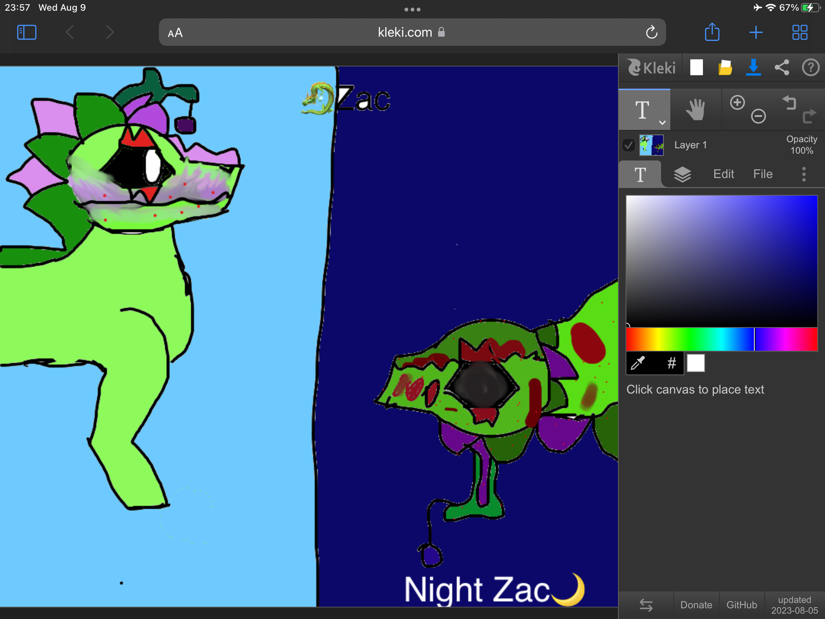The width and height of the screenshot is (825, 619).
Task: Activate the eyedropper color picker
Action: [x=638, y=363]
